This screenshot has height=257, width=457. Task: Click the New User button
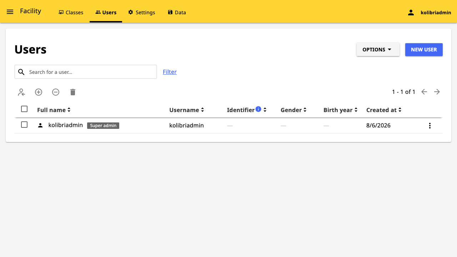(424, 50)
